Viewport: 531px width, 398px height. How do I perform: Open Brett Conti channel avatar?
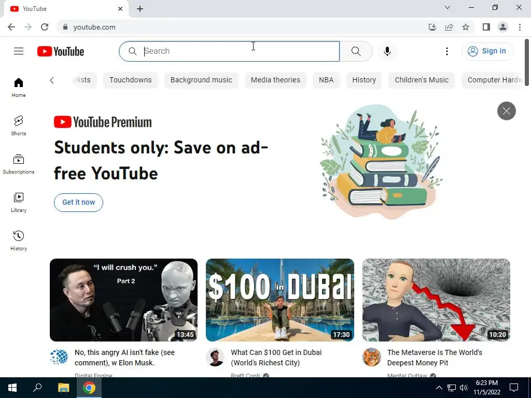coord(215,357)
